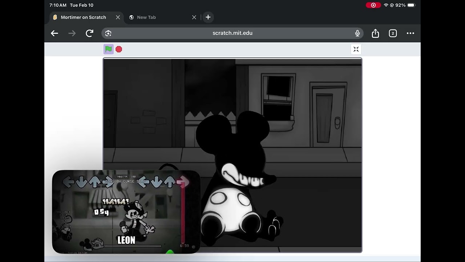Tap the pink right arrow in overlay
The height and width of the screenshot is (262, 465).
point(183,182)
